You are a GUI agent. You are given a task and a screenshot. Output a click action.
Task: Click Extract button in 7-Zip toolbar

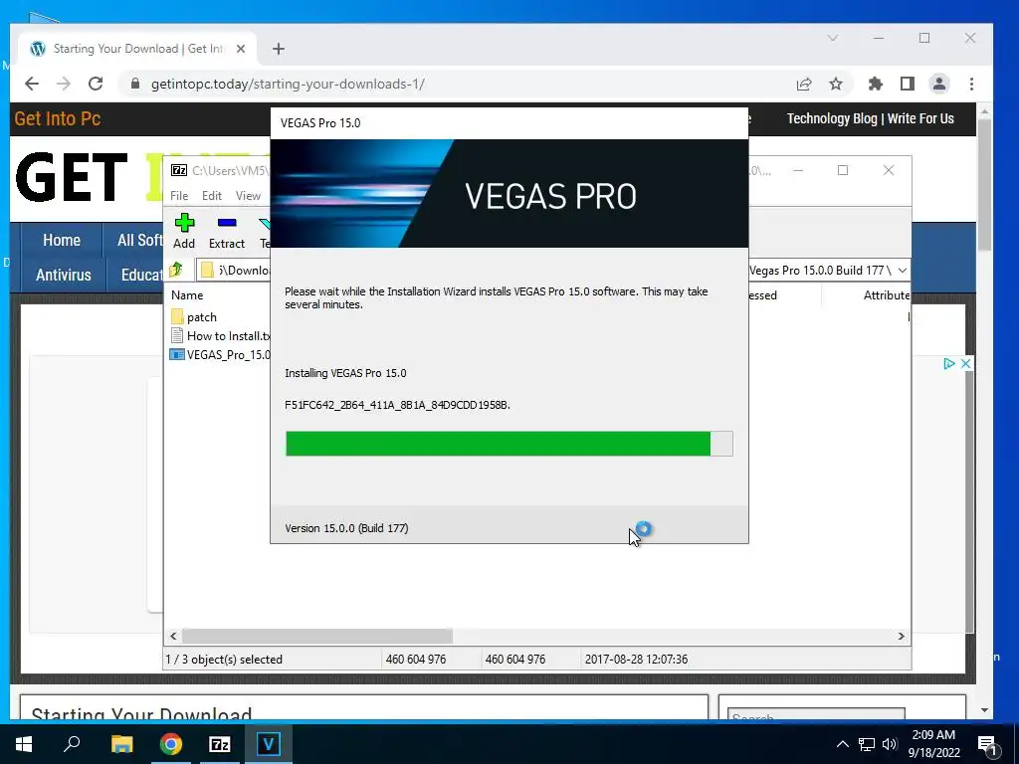227,231
